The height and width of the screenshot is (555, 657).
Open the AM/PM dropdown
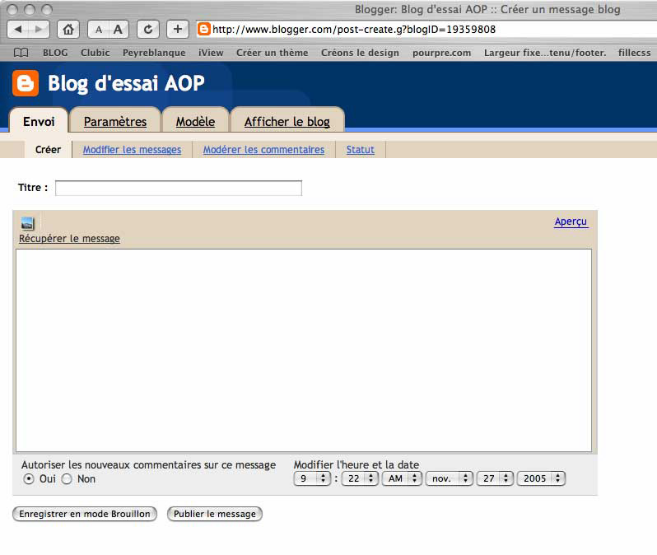point(402,478)
